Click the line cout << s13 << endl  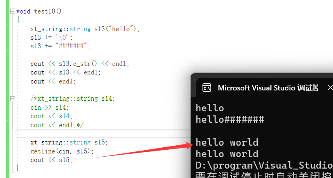65,72
